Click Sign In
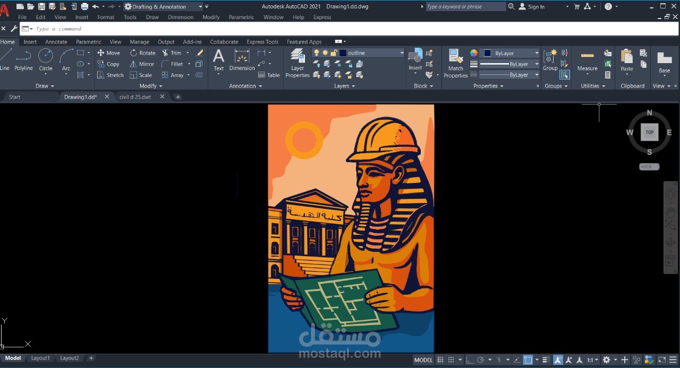 (531, 7)
